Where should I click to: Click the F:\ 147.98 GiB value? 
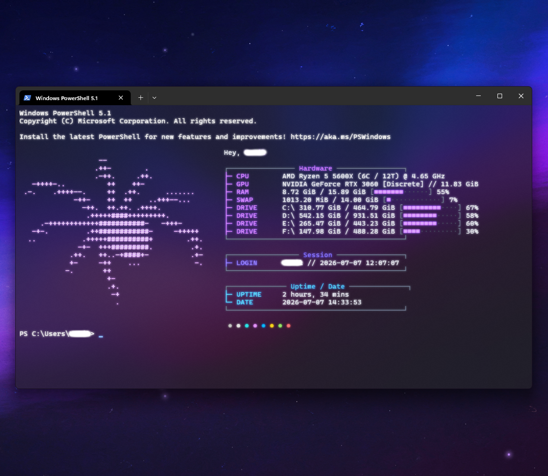(x=312, y=231)
